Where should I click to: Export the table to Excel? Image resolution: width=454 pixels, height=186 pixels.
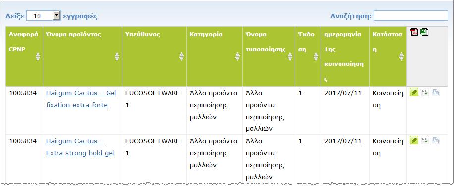click(x=424, y=32)
